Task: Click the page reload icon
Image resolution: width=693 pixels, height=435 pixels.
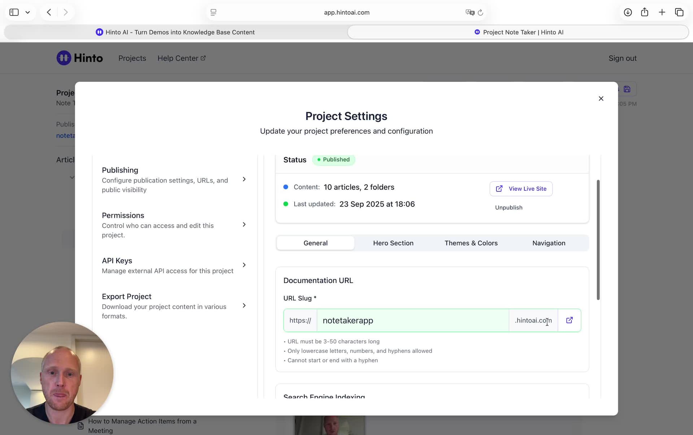Action: click(480, 13)
